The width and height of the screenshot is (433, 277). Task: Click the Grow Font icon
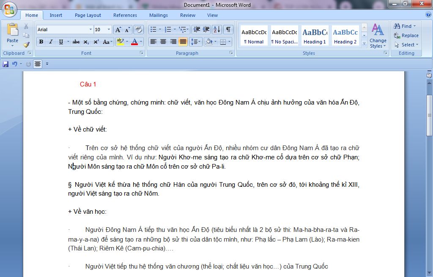(118, 30)
